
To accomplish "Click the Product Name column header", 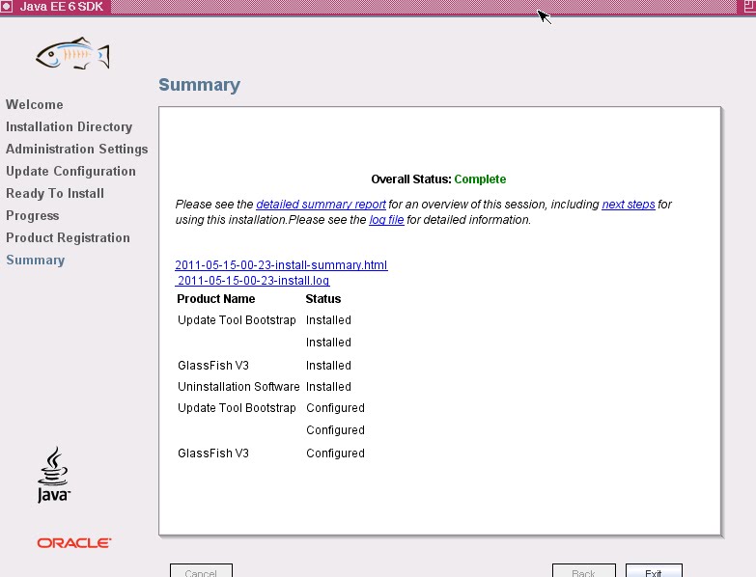I will [x=216, y=298].
